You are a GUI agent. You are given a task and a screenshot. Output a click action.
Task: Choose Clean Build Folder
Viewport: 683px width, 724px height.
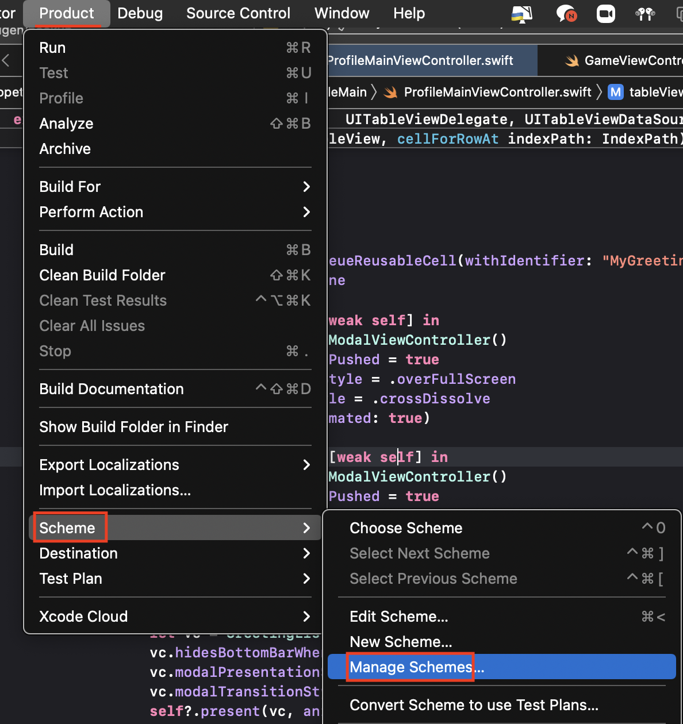pos(175,275)
